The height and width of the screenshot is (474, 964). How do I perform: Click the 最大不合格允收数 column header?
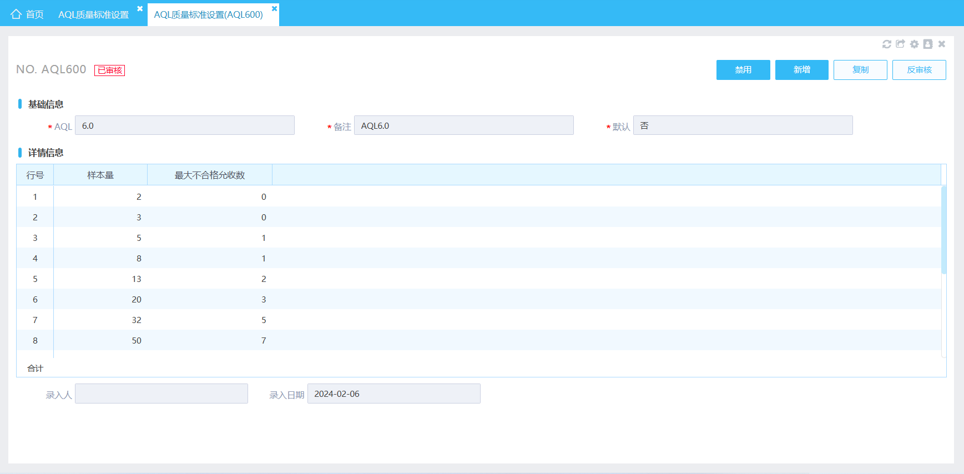click(x=210, y=175)
